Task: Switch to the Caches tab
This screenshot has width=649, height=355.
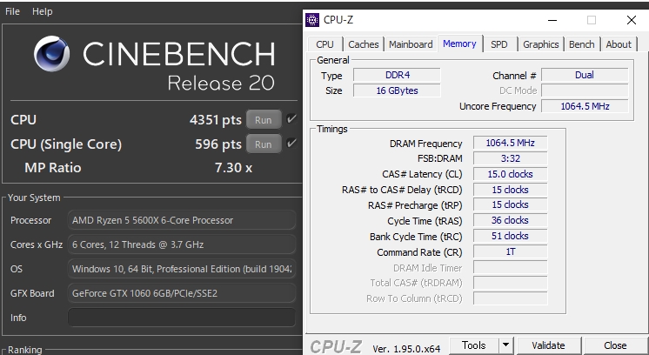Action: coord(364,44)
